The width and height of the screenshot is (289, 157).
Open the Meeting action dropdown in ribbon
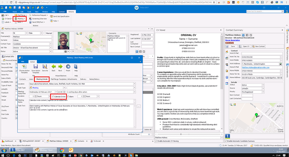[x=20, y=19]
